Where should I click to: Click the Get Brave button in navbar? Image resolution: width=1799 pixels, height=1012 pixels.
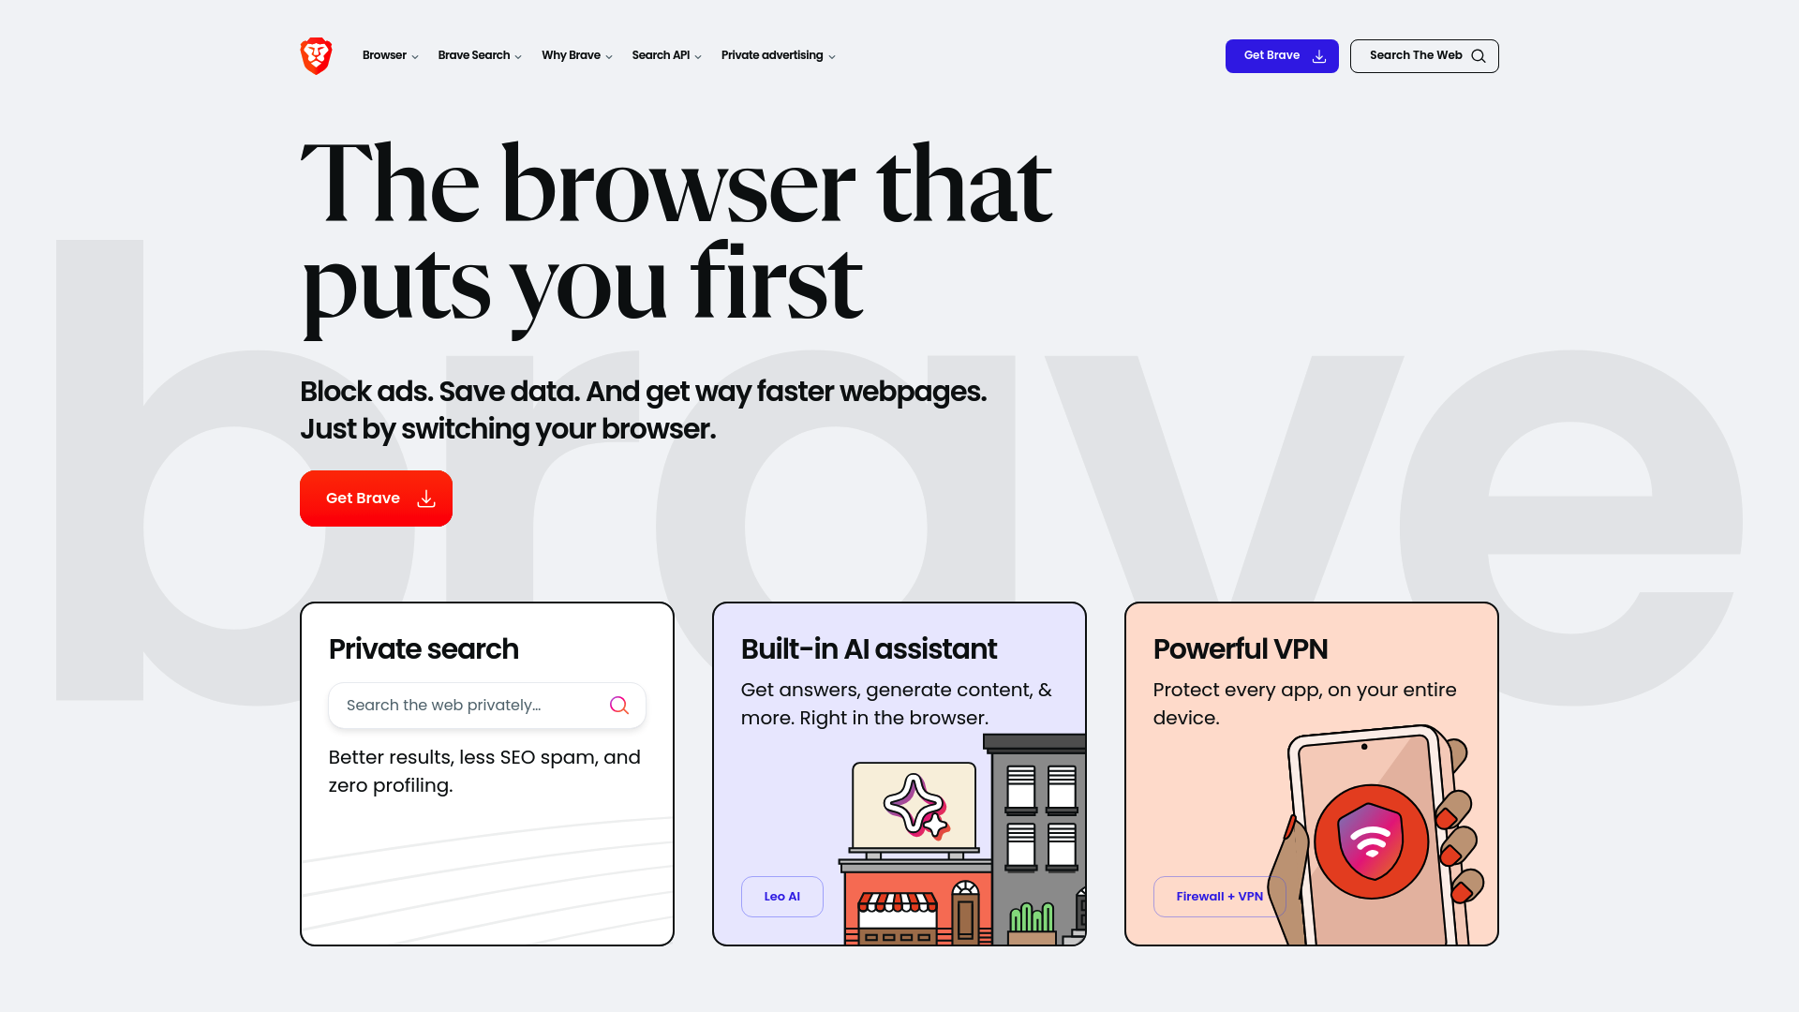[1281, 55]
